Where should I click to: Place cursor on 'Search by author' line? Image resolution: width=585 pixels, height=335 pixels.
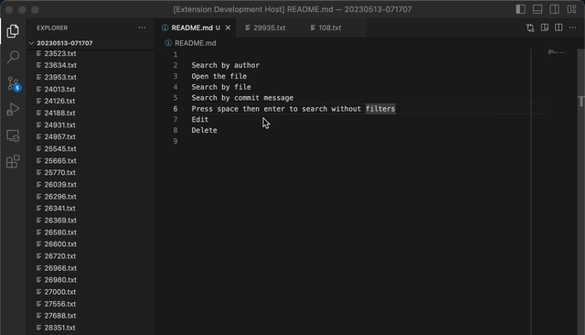pyautogui.click(x=226, y=65)
